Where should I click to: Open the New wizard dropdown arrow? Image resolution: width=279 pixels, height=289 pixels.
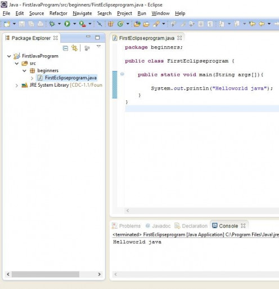coord(14,24)
